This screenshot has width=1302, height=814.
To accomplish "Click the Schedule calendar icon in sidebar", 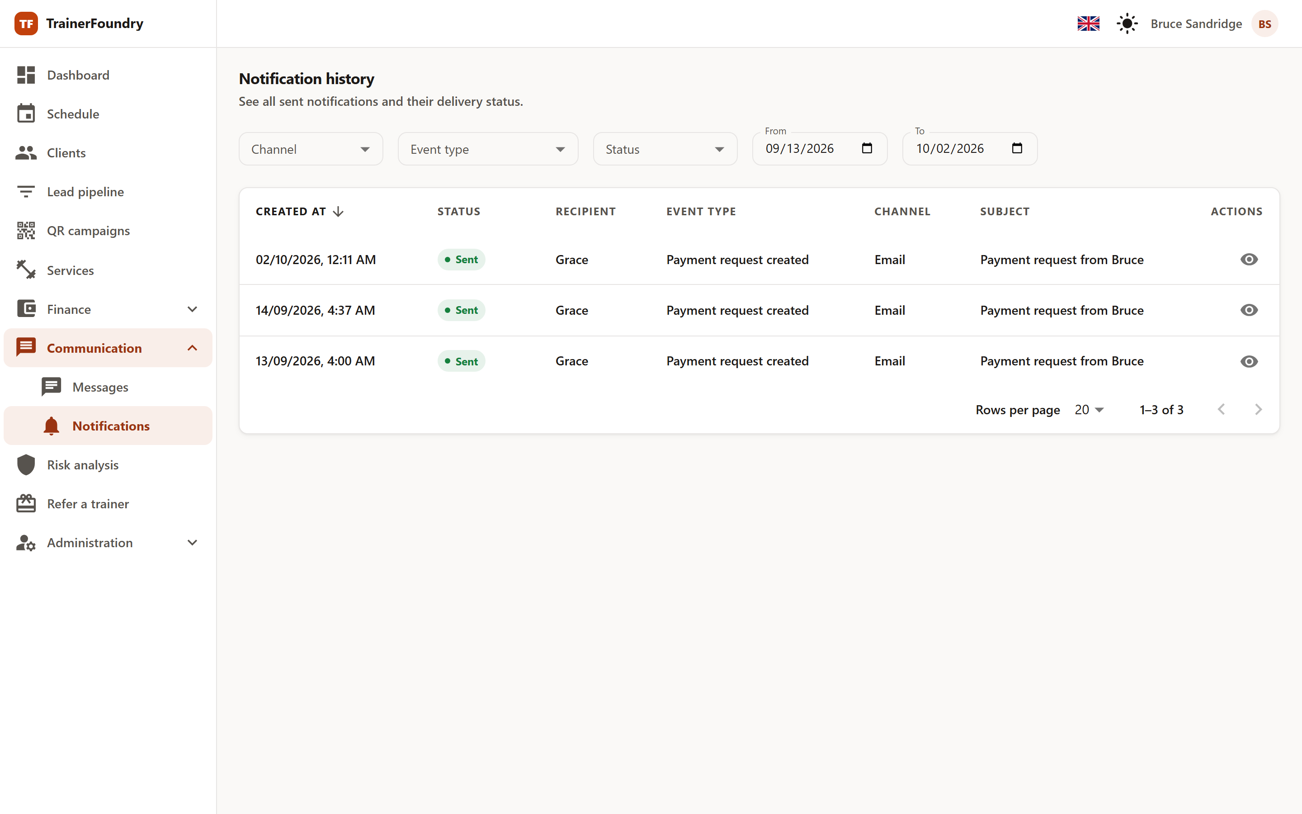I will tap(26, 114).
